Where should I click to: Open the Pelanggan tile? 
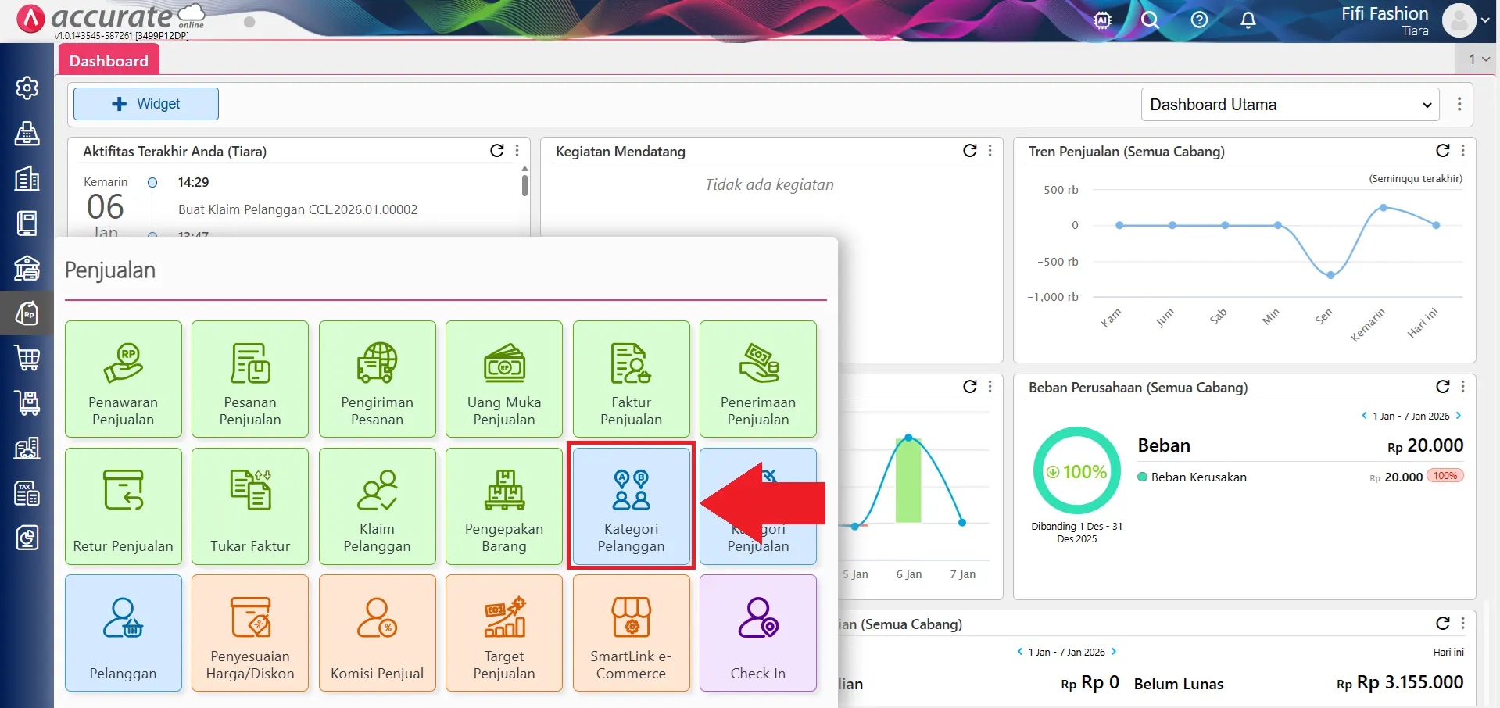[x=123, y=633]
